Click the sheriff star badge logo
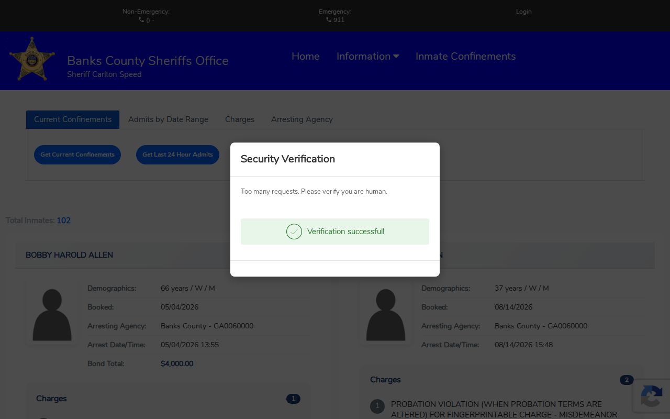The height and width of the screenshot is (419, 670). coord(32,59)
